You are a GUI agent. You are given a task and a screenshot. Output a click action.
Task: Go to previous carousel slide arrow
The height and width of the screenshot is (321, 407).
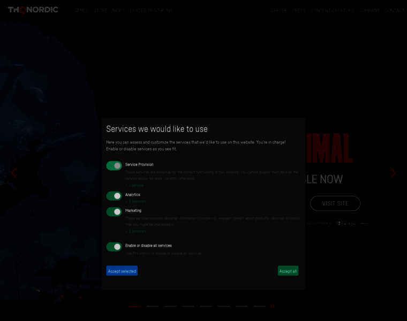[x=14, y=173]
